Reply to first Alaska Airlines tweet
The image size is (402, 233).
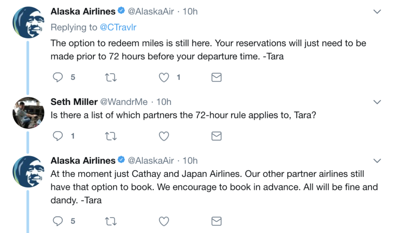point(58,77)
